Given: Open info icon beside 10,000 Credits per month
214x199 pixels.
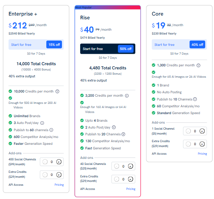Looking at the screenshot, I should [57, 91].
